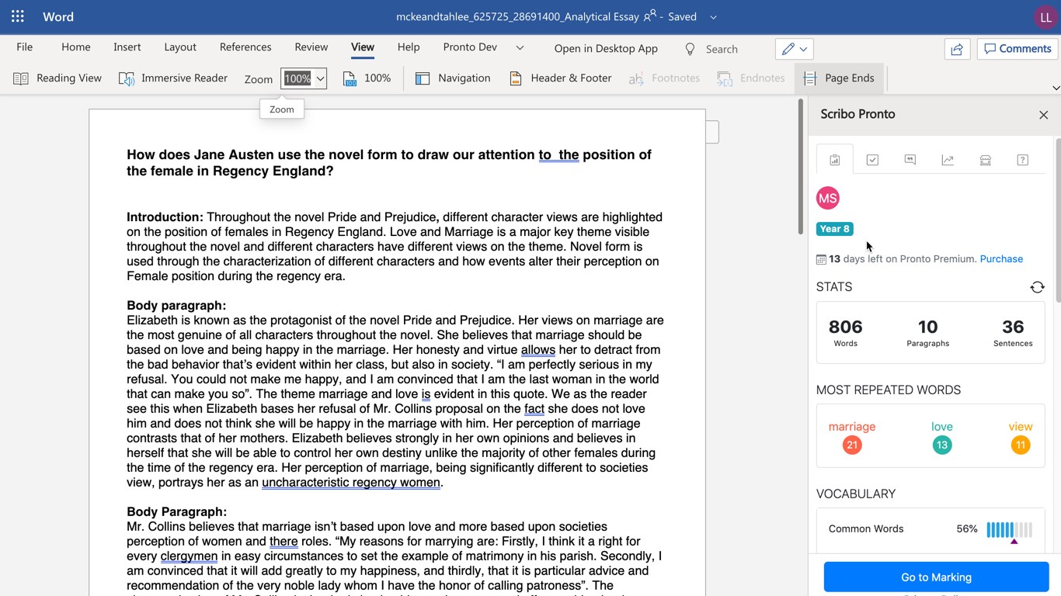Image resolution: width=1061 pixels, height=596 pixels.
Task: Click the Common Words vocabulary meter
Action: 1009,530
